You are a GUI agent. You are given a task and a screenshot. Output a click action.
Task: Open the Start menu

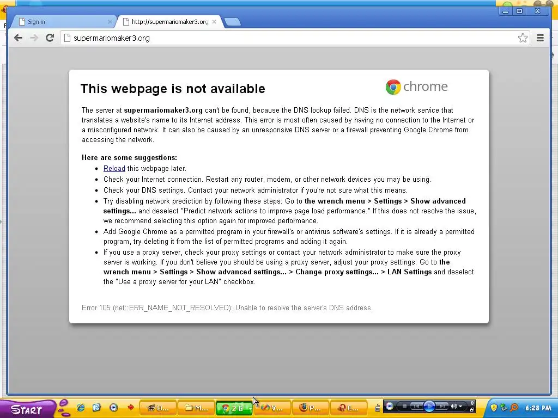[27, 409]
